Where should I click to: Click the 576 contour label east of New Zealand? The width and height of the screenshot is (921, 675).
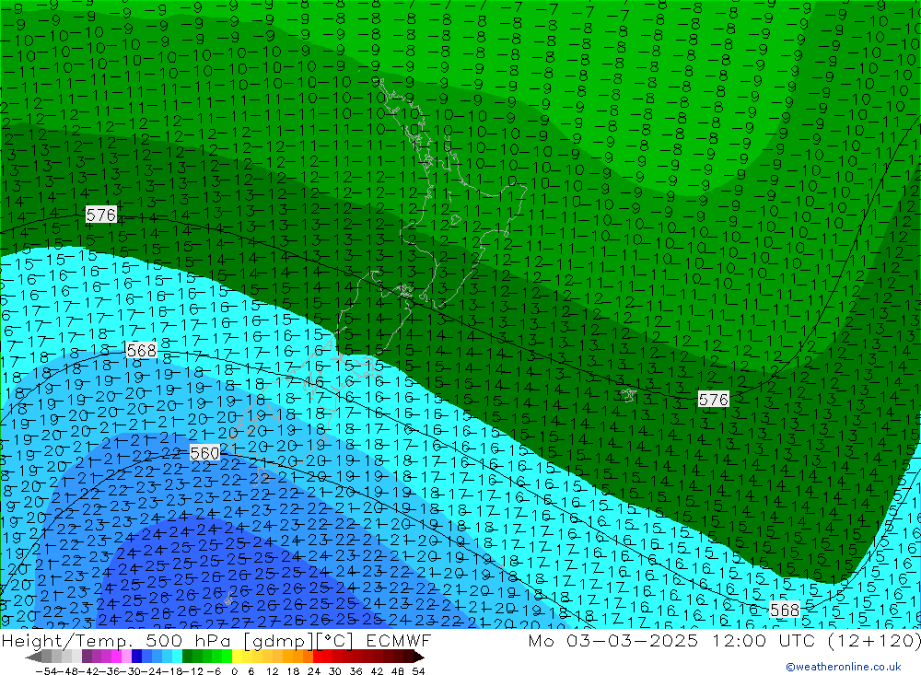pos(713,400)
